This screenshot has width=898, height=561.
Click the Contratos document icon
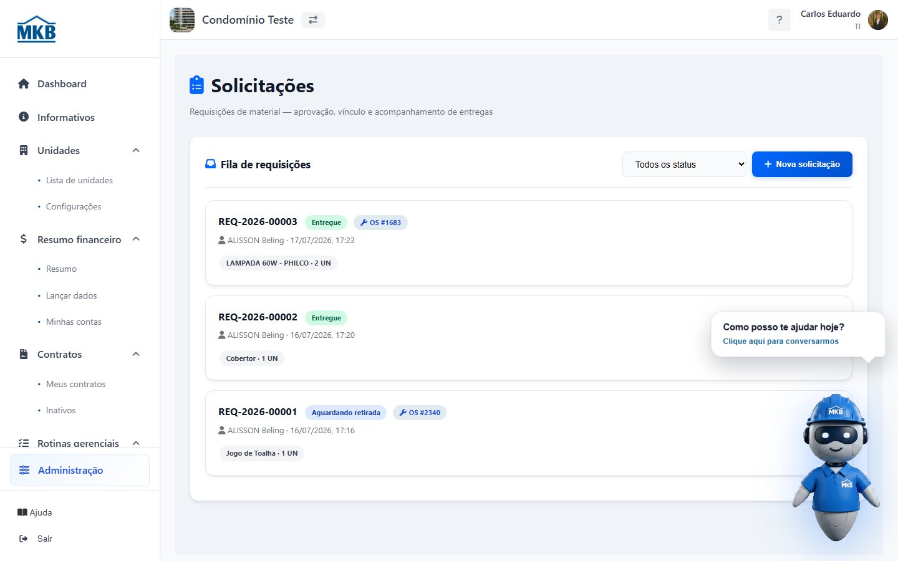(x=24, y=354)
